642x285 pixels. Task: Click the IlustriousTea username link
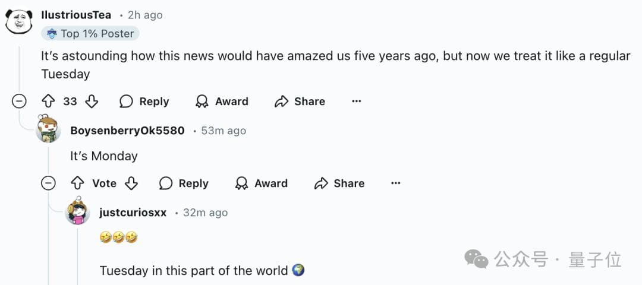76,15
